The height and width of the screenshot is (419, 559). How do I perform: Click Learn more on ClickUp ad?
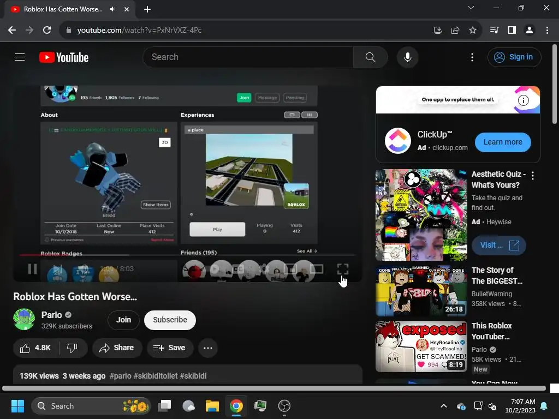tap(503, 142)
